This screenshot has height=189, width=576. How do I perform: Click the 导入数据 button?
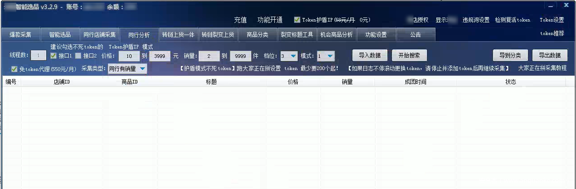369,55
